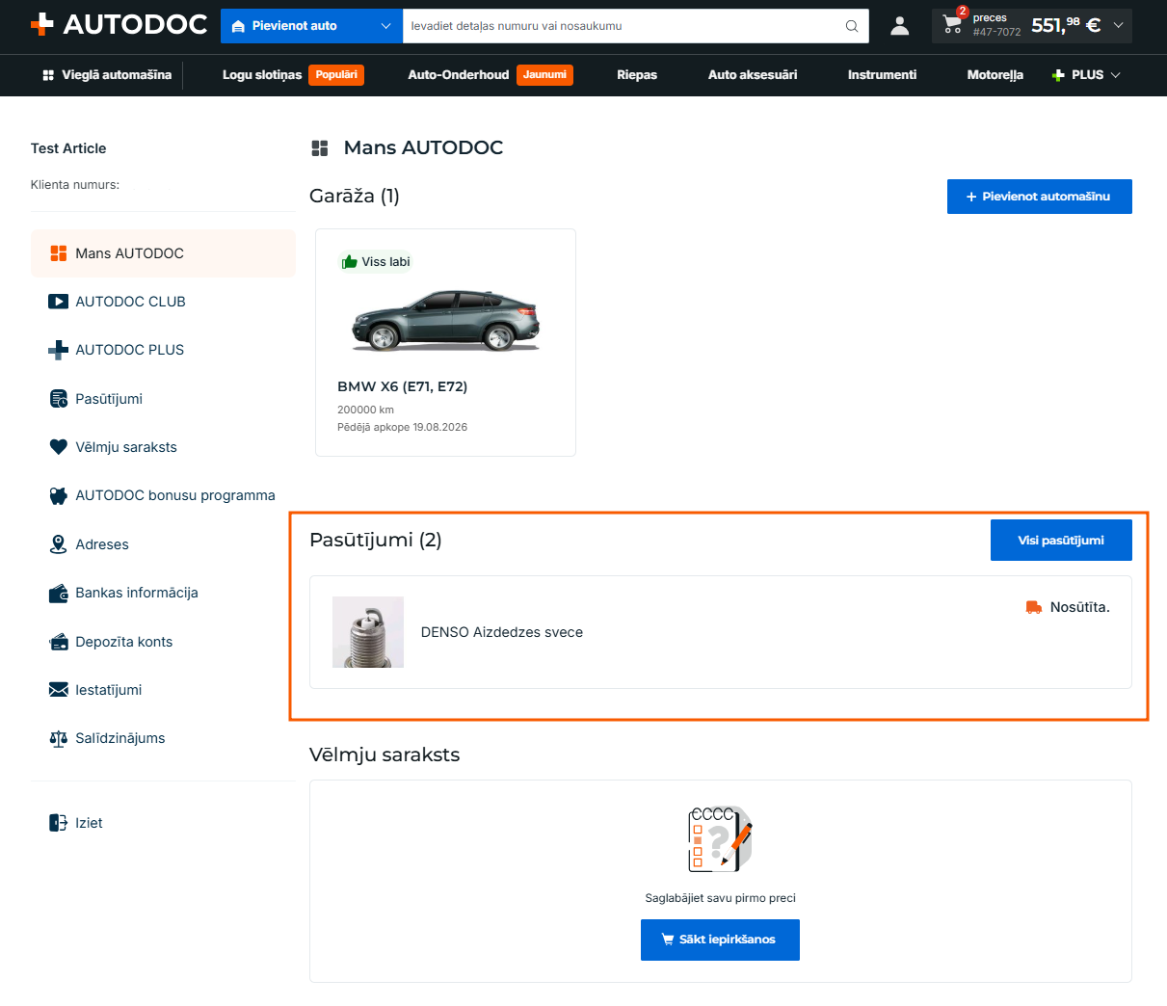Expand the PLUS menu chevron
Screen dimensions: 1167x1006
click(x=1116, y=75)
